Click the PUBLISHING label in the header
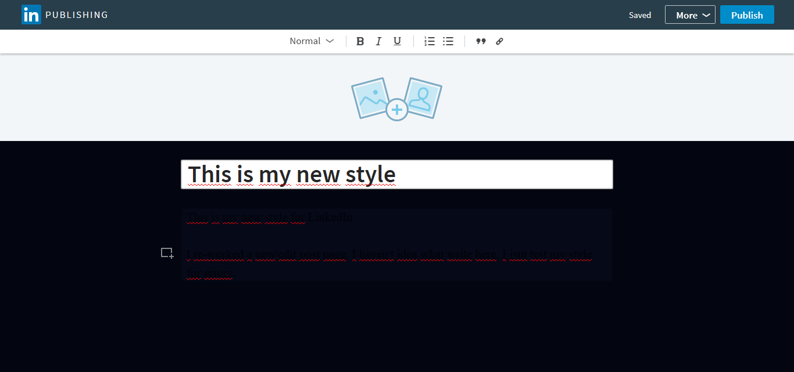The height and width of the screenshot is (372, 794). point(77,15)
